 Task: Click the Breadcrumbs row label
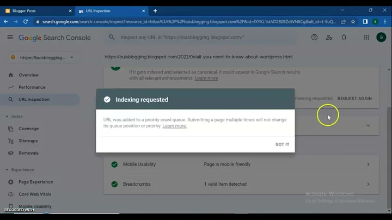pos(137,184)
